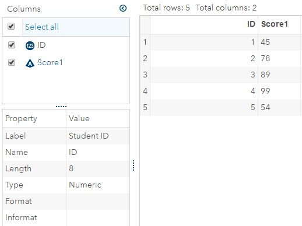
Task: Select row 3 number in data table
Action: pos(145,75)
